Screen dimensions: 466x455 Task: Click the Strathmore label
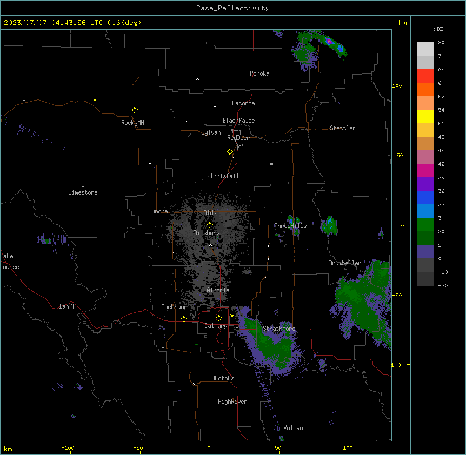(279, 329)
